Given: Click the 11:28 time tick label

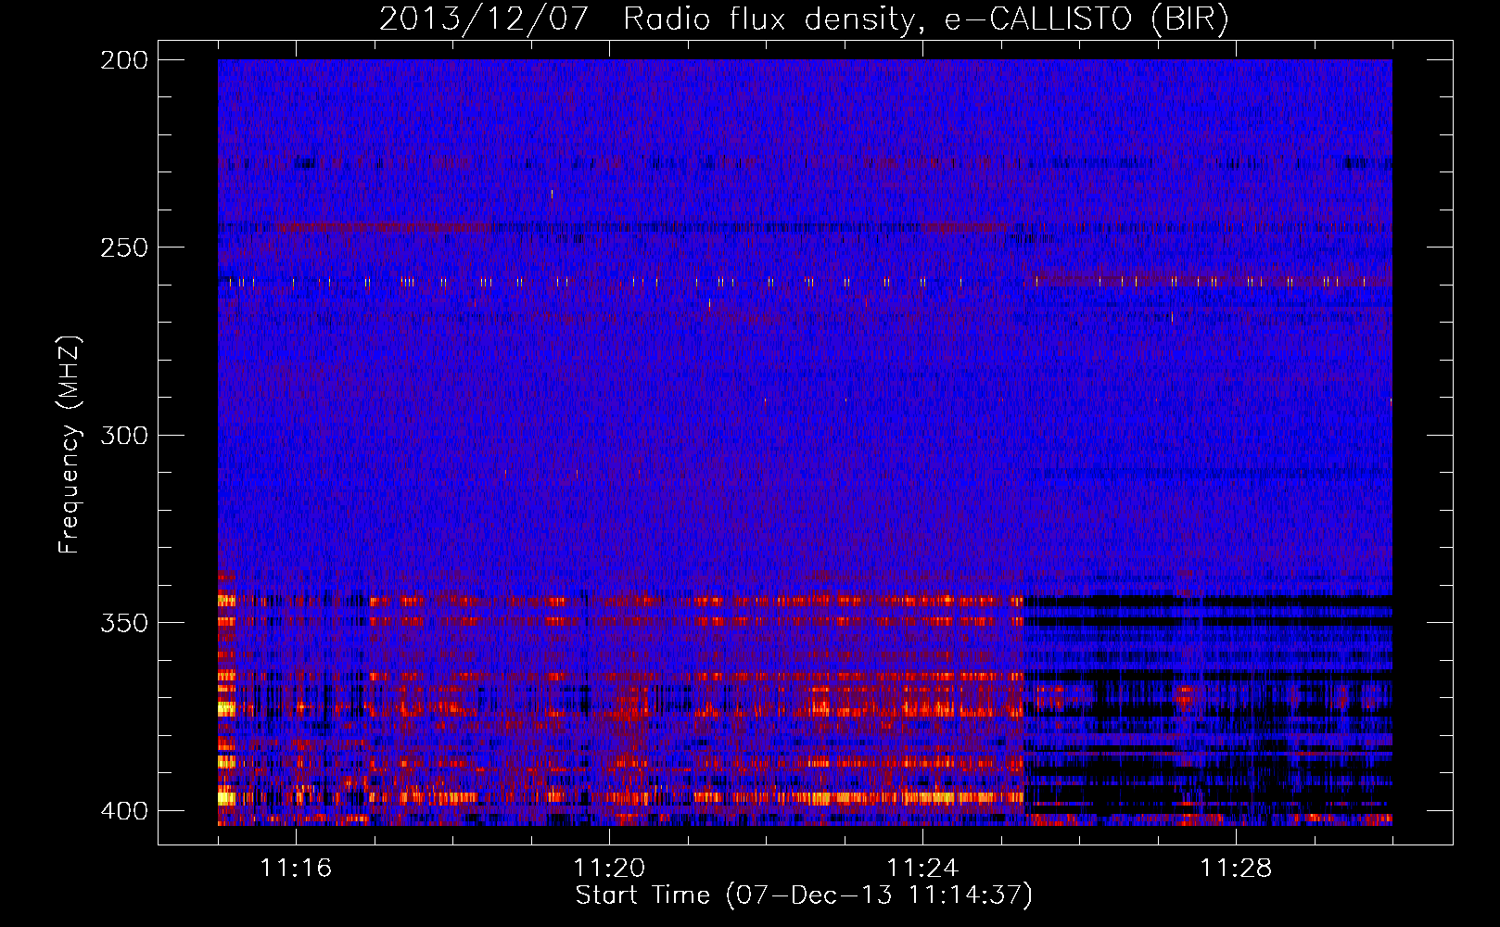Looking at the screenshot, I should tap(1236, 869).
